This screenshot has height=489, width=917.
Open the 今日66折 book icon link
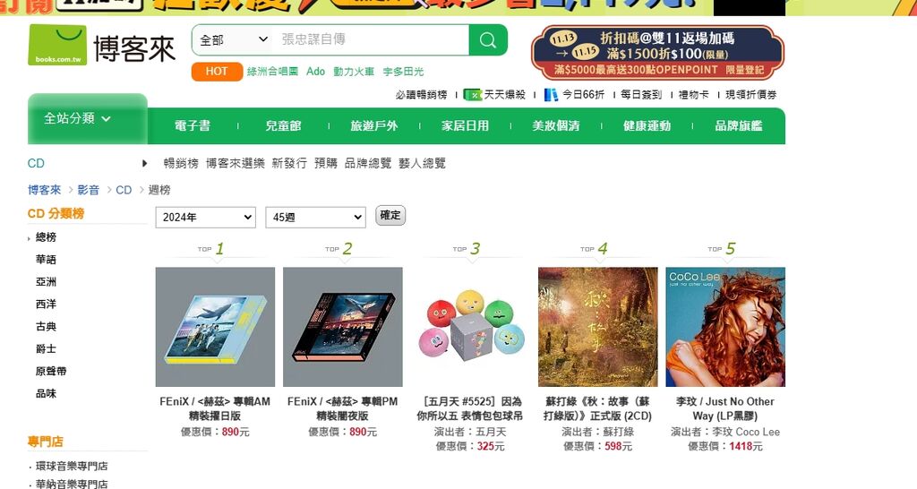coord(551,95)
